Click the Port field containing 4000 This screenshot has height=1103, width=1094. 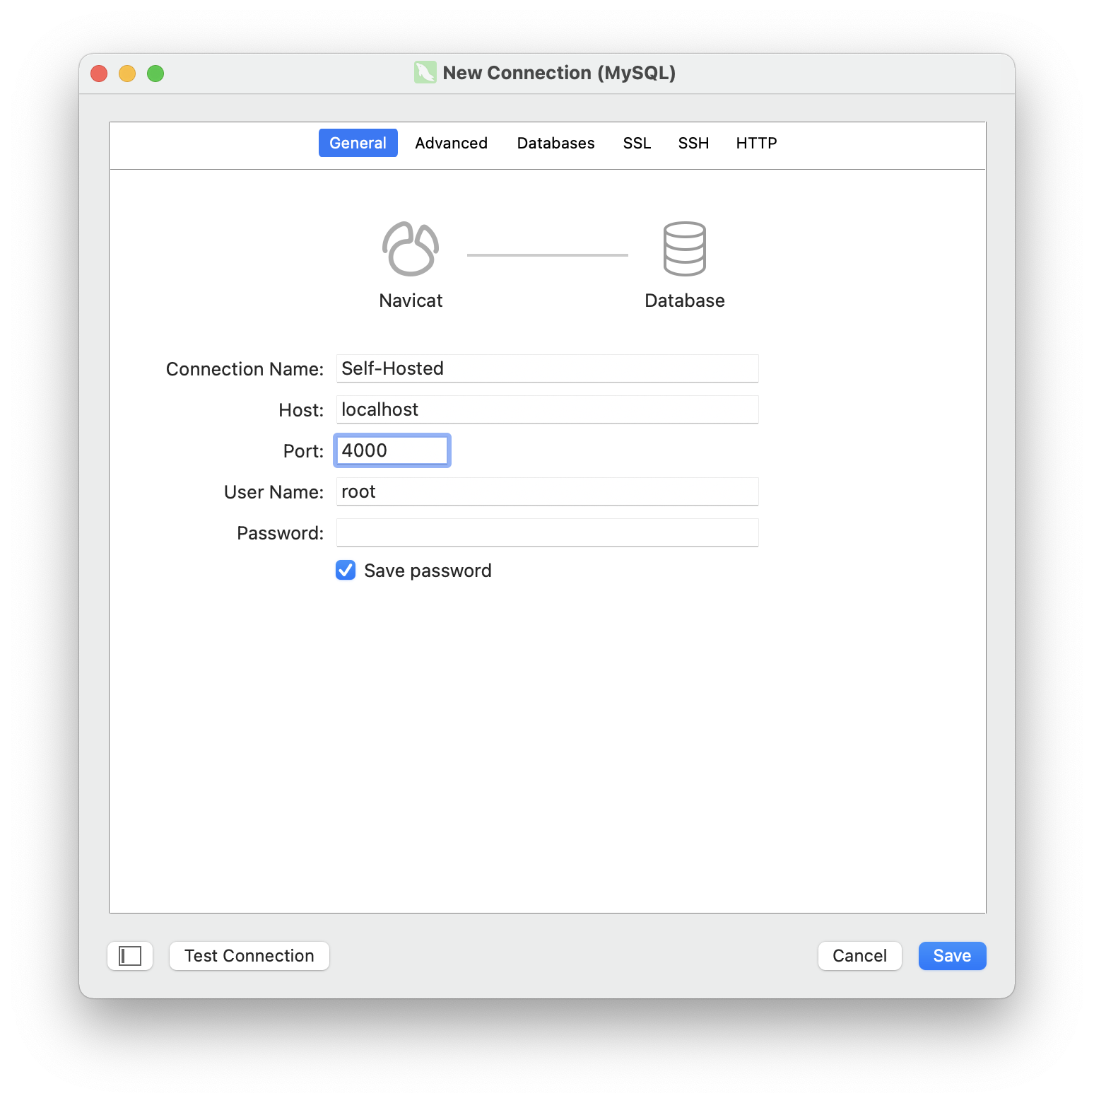tap(392, 450)
